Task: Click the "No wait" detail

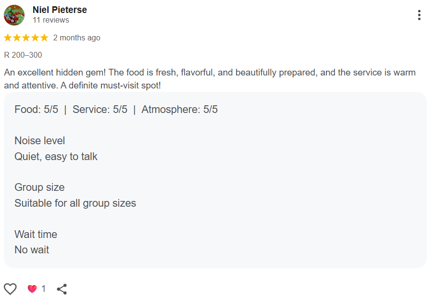Action: click(x=32, y=249)
